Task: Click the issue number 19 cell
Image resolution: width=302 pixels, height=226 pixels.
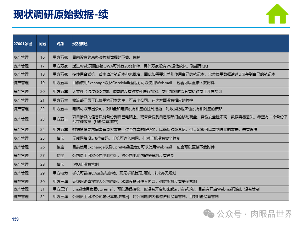Action: (x=42, y=83)
